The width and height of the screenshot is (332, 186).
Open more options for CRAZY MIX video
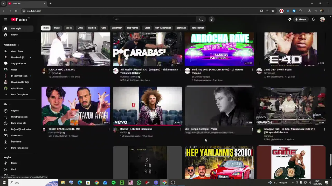(x=109, y=70)
